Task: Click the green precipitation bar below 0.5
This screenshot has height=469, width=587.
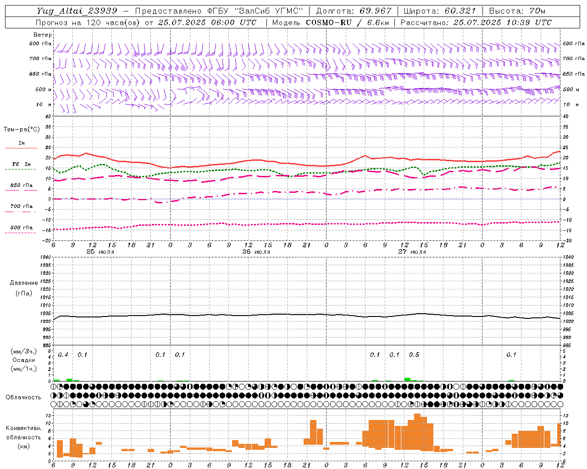Action: (x=407, y=379)
